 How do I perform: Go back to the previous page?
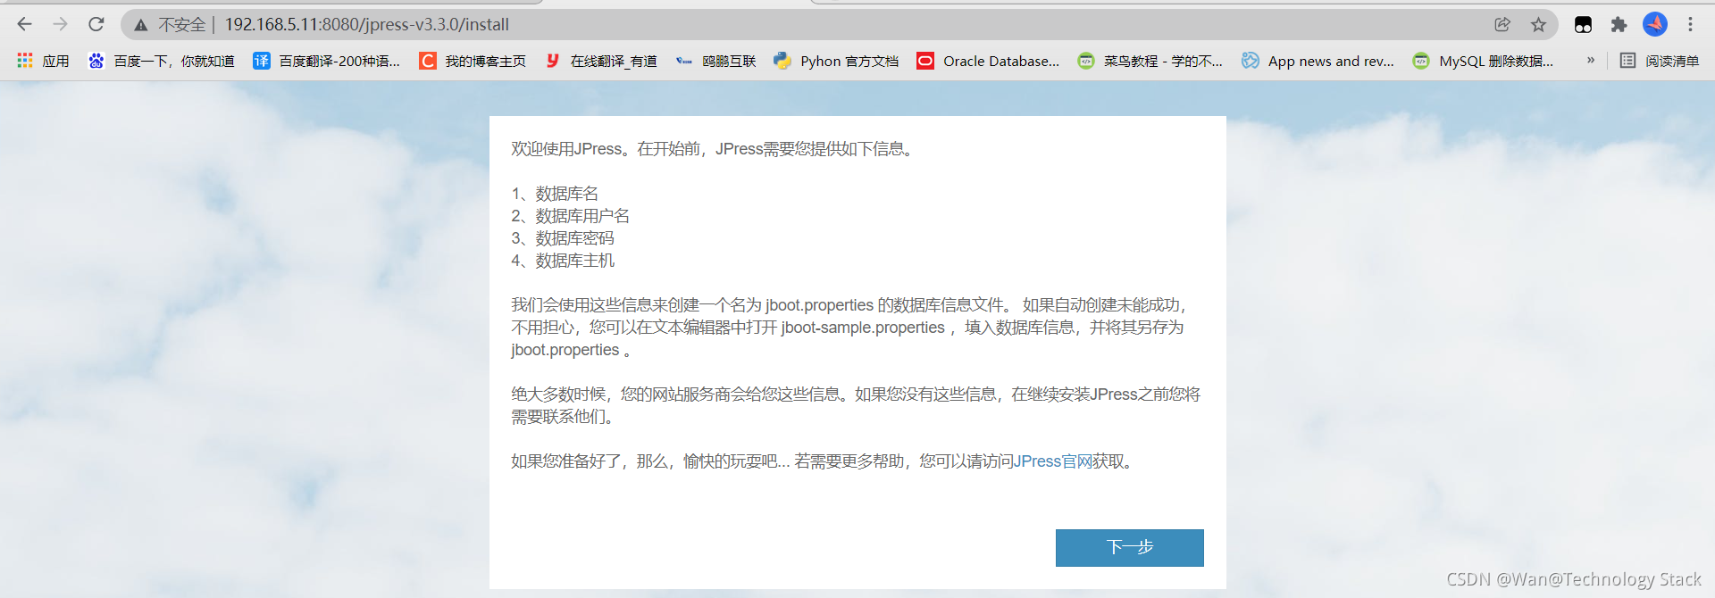pyautogui.click(x=25, y=24)
